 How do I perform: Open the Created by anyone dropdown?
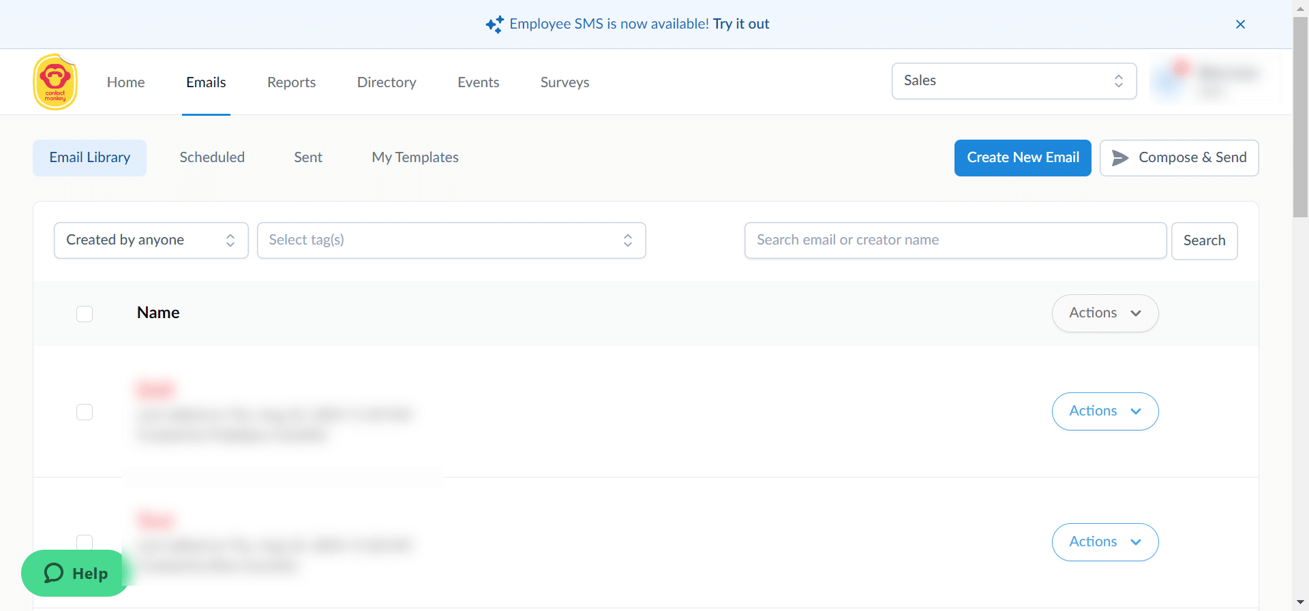(151, 240)
